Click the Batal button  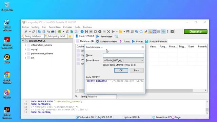pos(137,70)
